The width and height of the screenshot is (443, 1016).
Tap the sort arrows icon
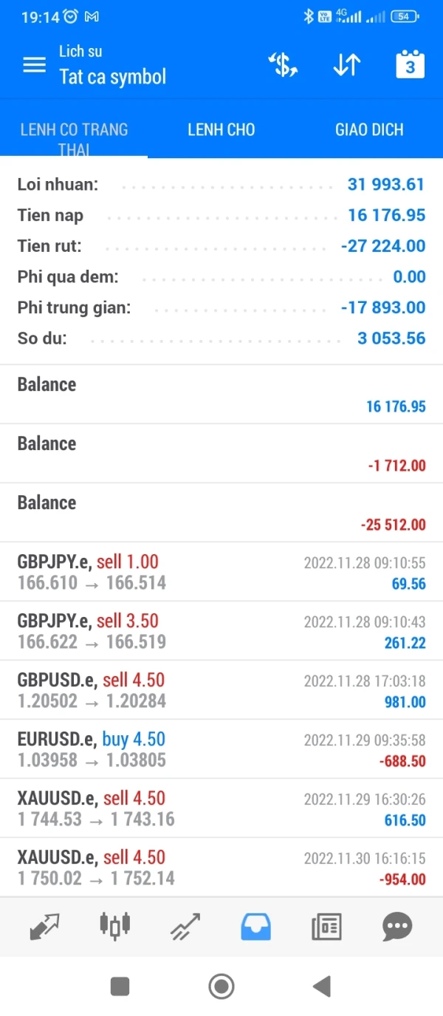[346, 65]
